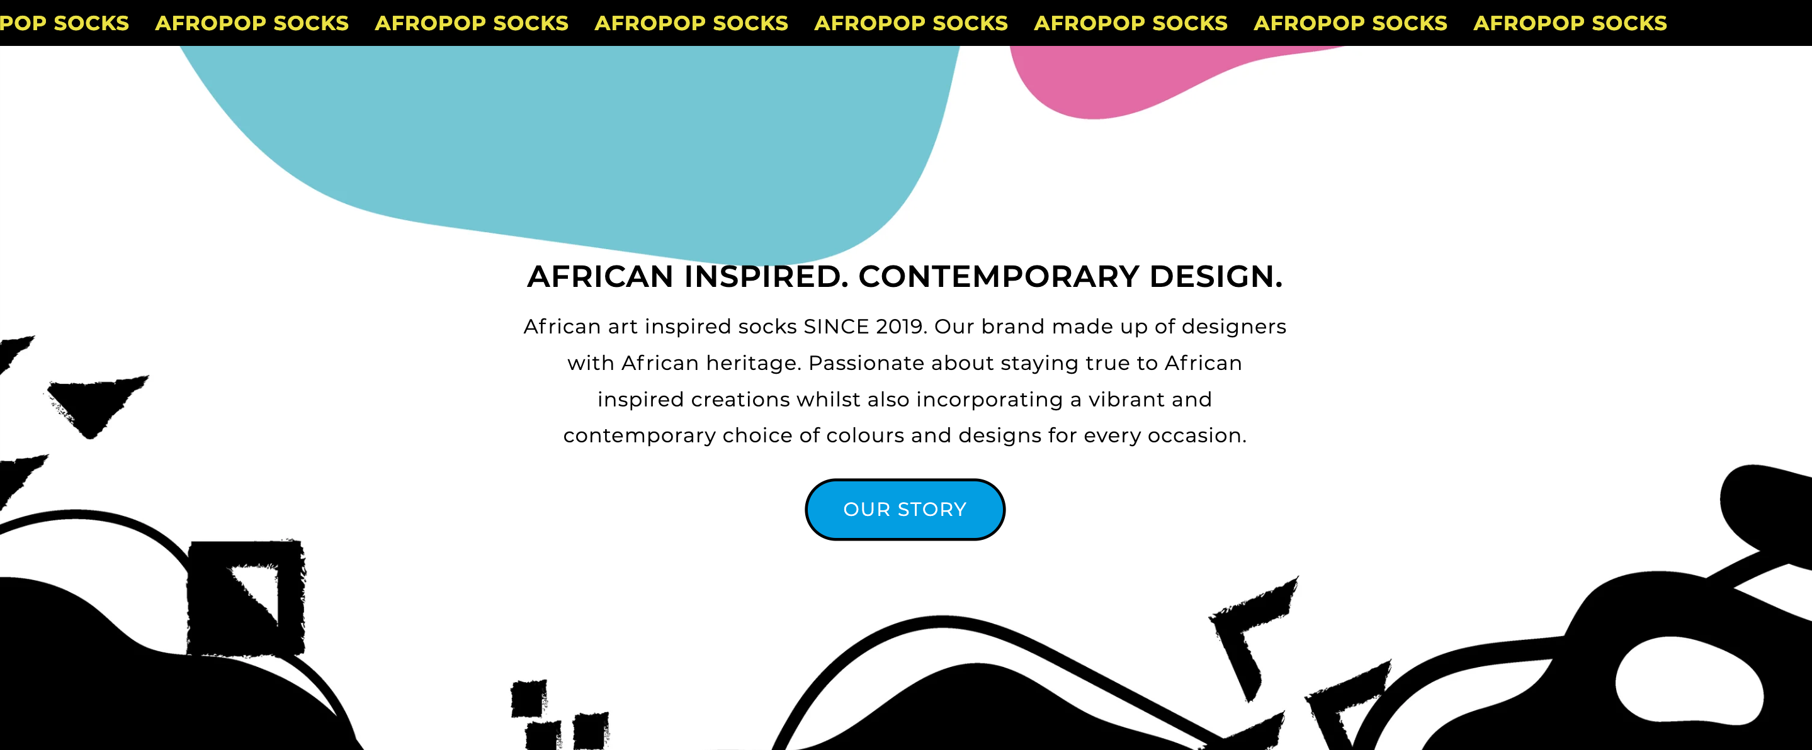Click the line "with African heritage. Passionate about..."
The image size is (1812, 750).
click(905, 362)
